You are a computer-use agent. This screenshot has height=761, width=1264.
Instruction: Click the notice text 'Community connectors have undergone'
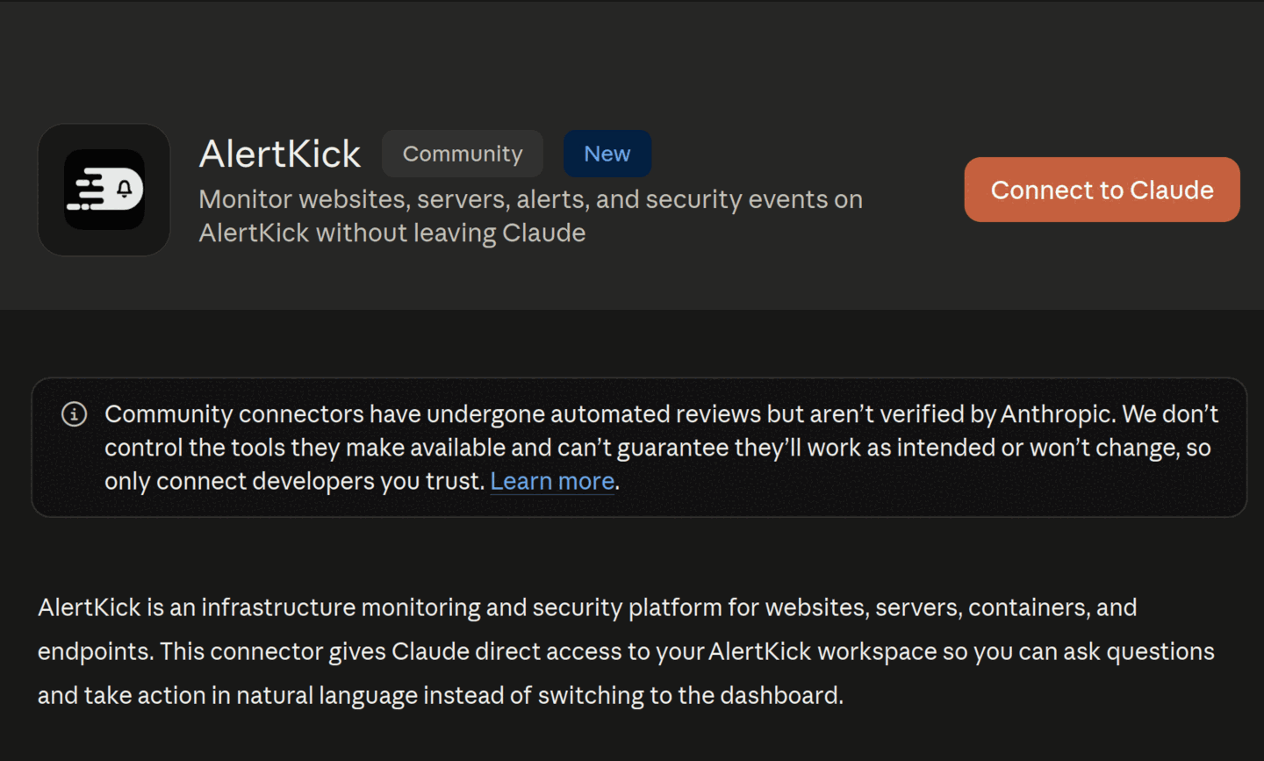661,448
